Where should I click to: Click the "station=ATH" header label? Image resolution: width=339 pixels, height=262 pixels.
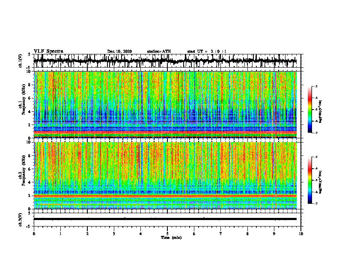click(x=159, y=51)
